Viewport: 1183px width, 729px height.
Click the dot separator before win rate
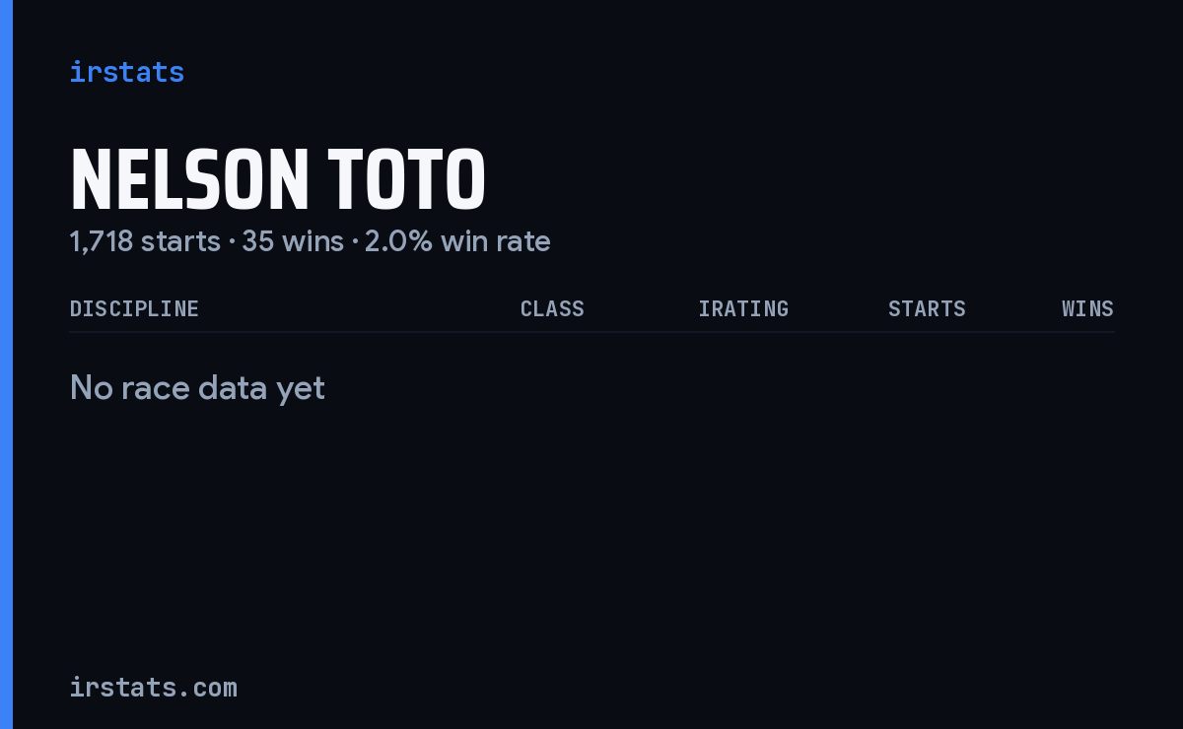pyautogui.click(x=355, y=242)
